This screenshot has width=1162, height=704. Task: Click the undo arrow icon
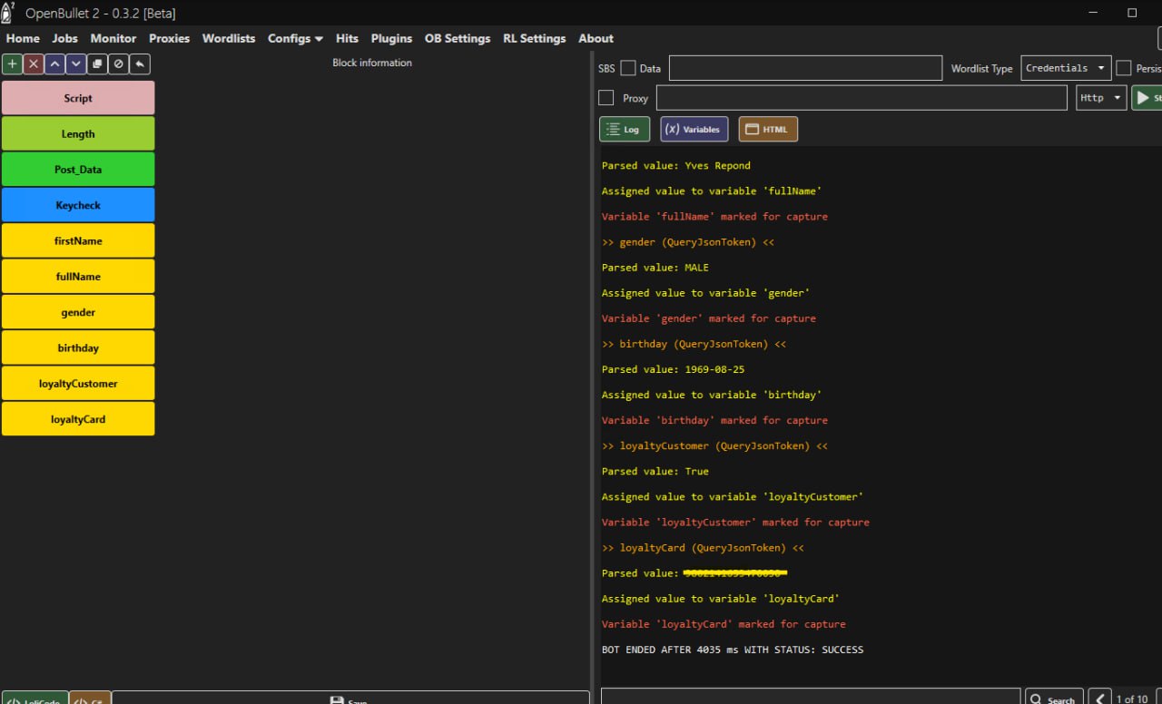click(x=140, y=64)
